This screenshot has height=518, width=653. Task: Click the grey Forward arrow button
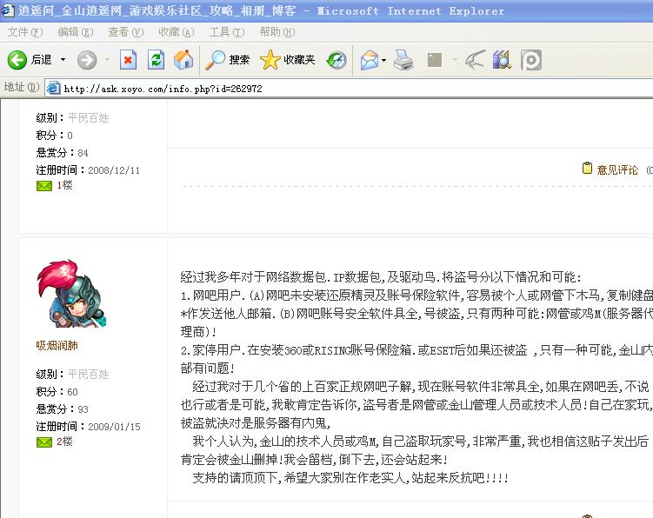click(87, 60)
